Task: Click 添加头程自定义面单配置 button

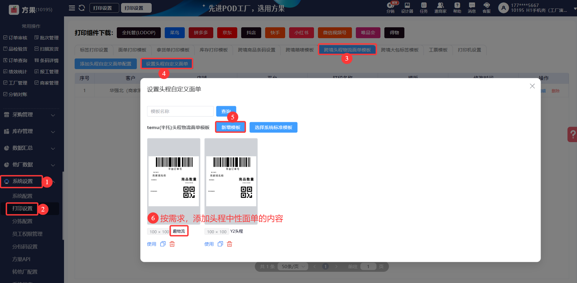Action: coord(106,64)
